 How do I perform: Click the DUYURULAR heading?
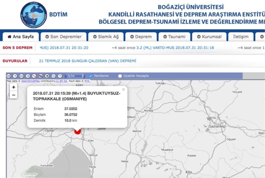point(15,61)
